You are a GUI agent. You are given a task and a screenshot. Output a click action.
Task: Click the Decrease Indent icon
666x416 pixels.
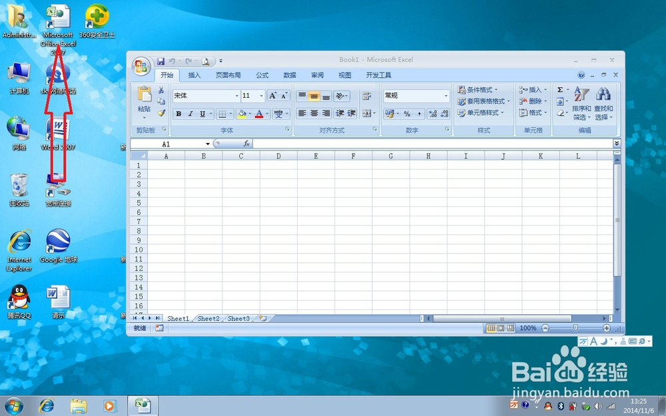pos(340,113)
